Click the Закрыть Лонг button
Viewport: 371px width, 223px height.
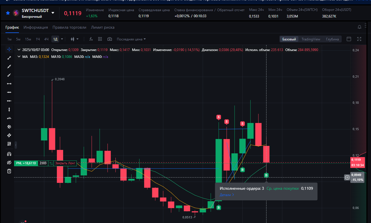66,163
